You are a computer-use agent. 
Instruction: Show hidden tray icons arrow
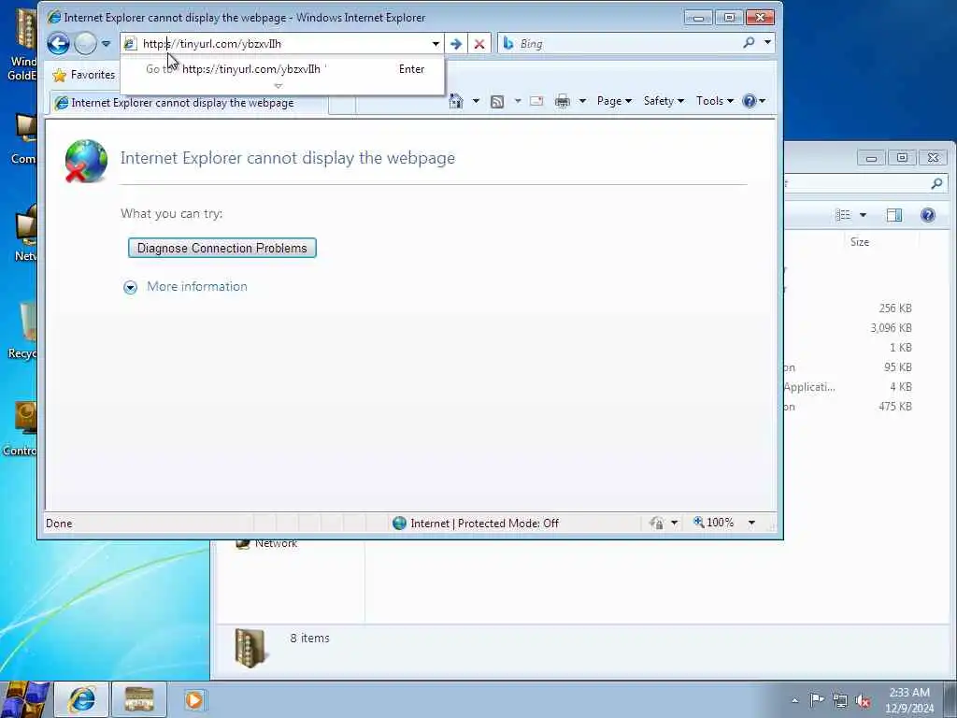[794, 700]
